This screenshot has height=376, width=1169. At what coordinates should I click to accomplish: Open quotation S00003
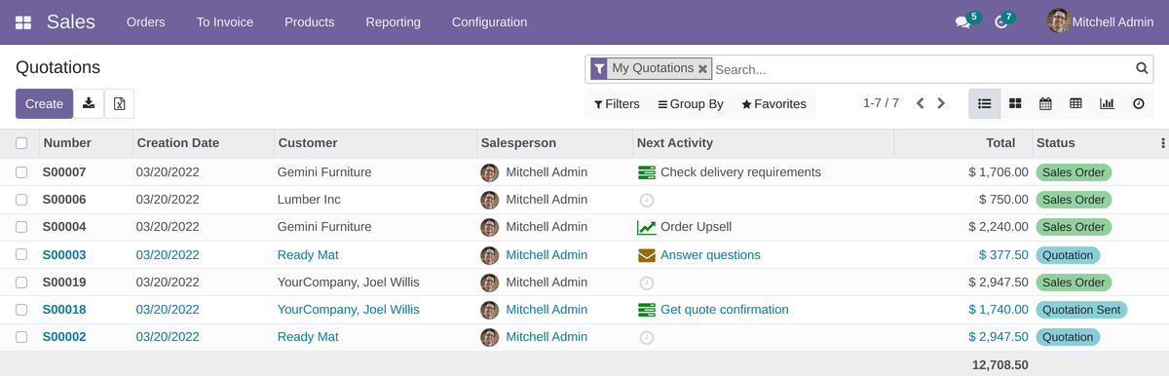(64, 255)
